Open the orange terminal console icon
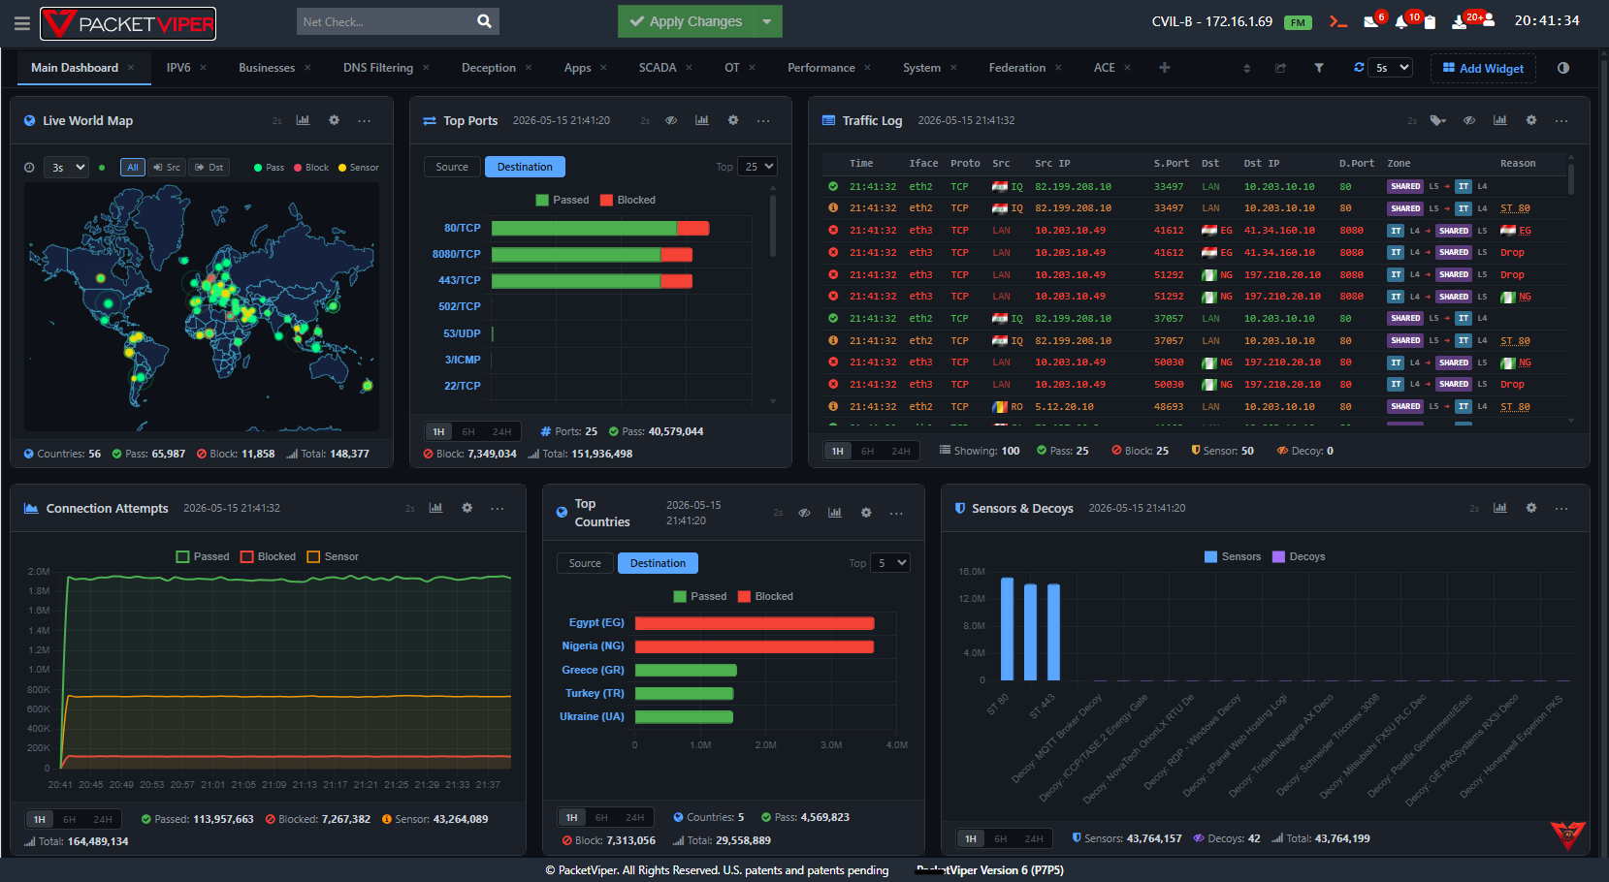 1338,21
